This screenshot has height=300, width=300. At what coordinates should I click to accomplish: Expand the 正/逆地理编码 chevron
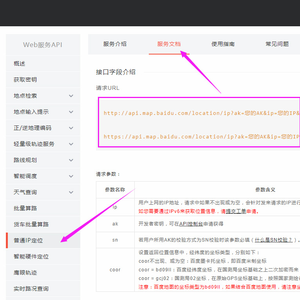click(71, 128)
